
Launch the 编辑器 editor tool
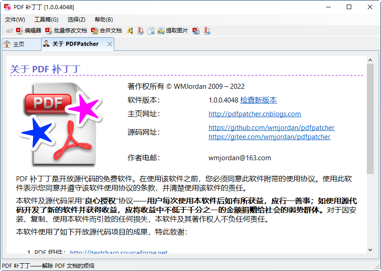pos(29,31)
